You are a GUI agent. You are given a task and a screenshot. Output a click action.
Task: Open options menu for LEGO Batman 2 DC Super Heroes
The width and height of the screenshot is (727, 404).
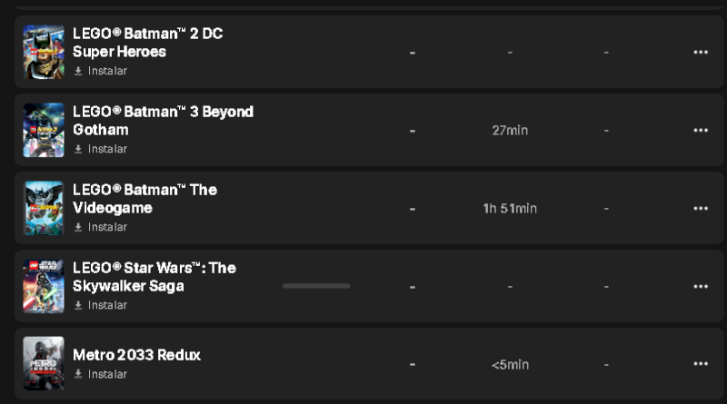tap(700, 52)
